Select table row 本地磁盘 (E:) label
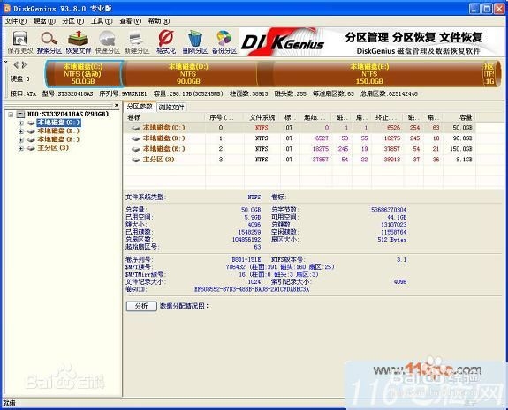This screenshot has width=508, height=410. tap(164, 149)
